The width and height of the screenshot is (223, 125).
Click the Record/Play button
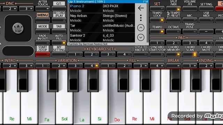click(59, 20)
